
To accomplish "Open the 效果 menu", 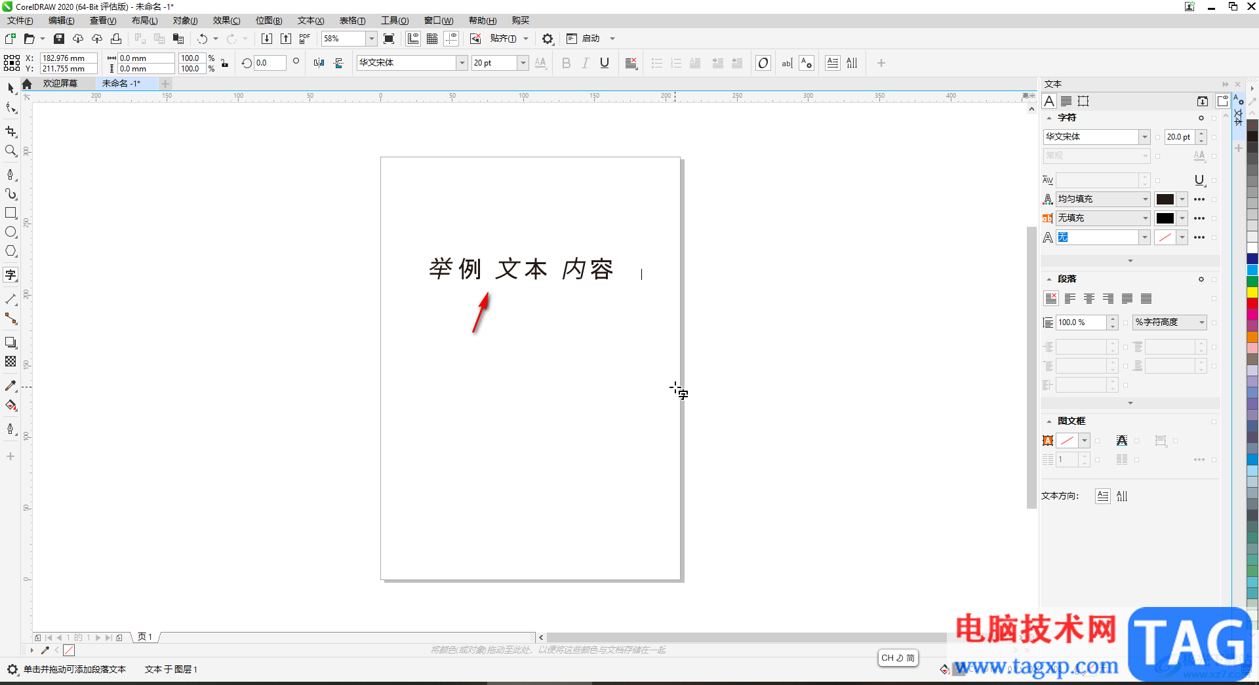I will [x=227, y=21].
